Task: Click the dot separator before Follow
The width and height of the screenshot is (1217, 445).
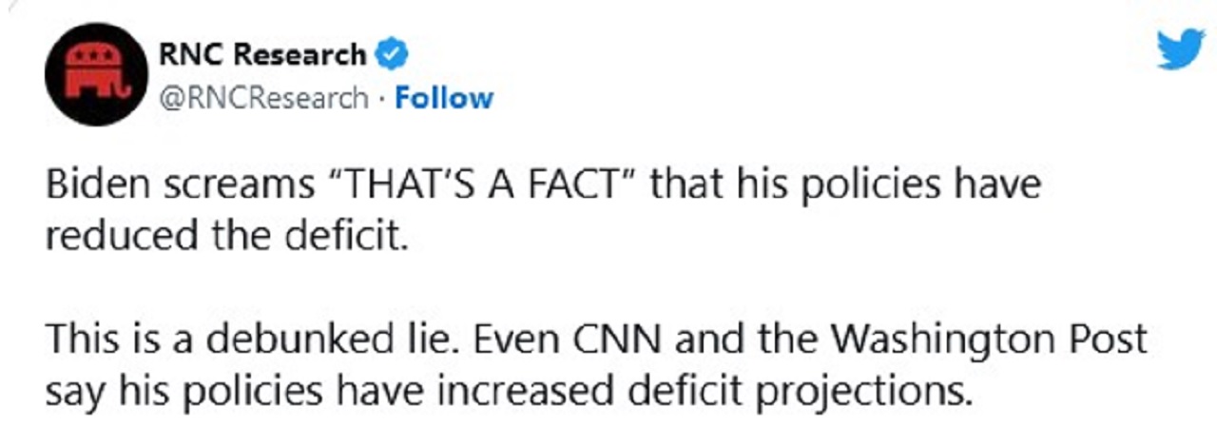Action: click(x=381, y=98)
